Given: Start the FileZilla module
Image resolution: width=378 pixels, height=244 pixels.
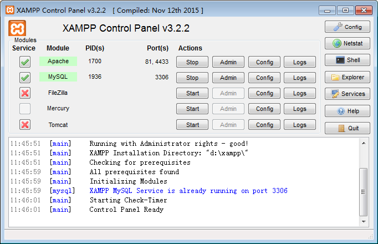Looking at the screenshot, I should (x=192, y=93).
